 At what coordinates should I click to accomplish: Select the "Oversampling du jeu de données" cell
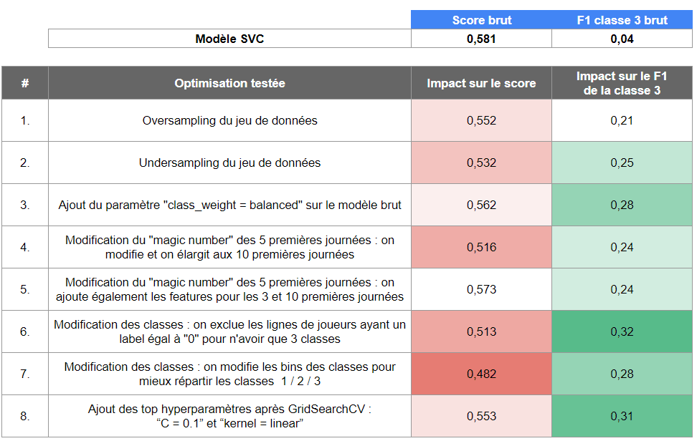click(229, 120)
